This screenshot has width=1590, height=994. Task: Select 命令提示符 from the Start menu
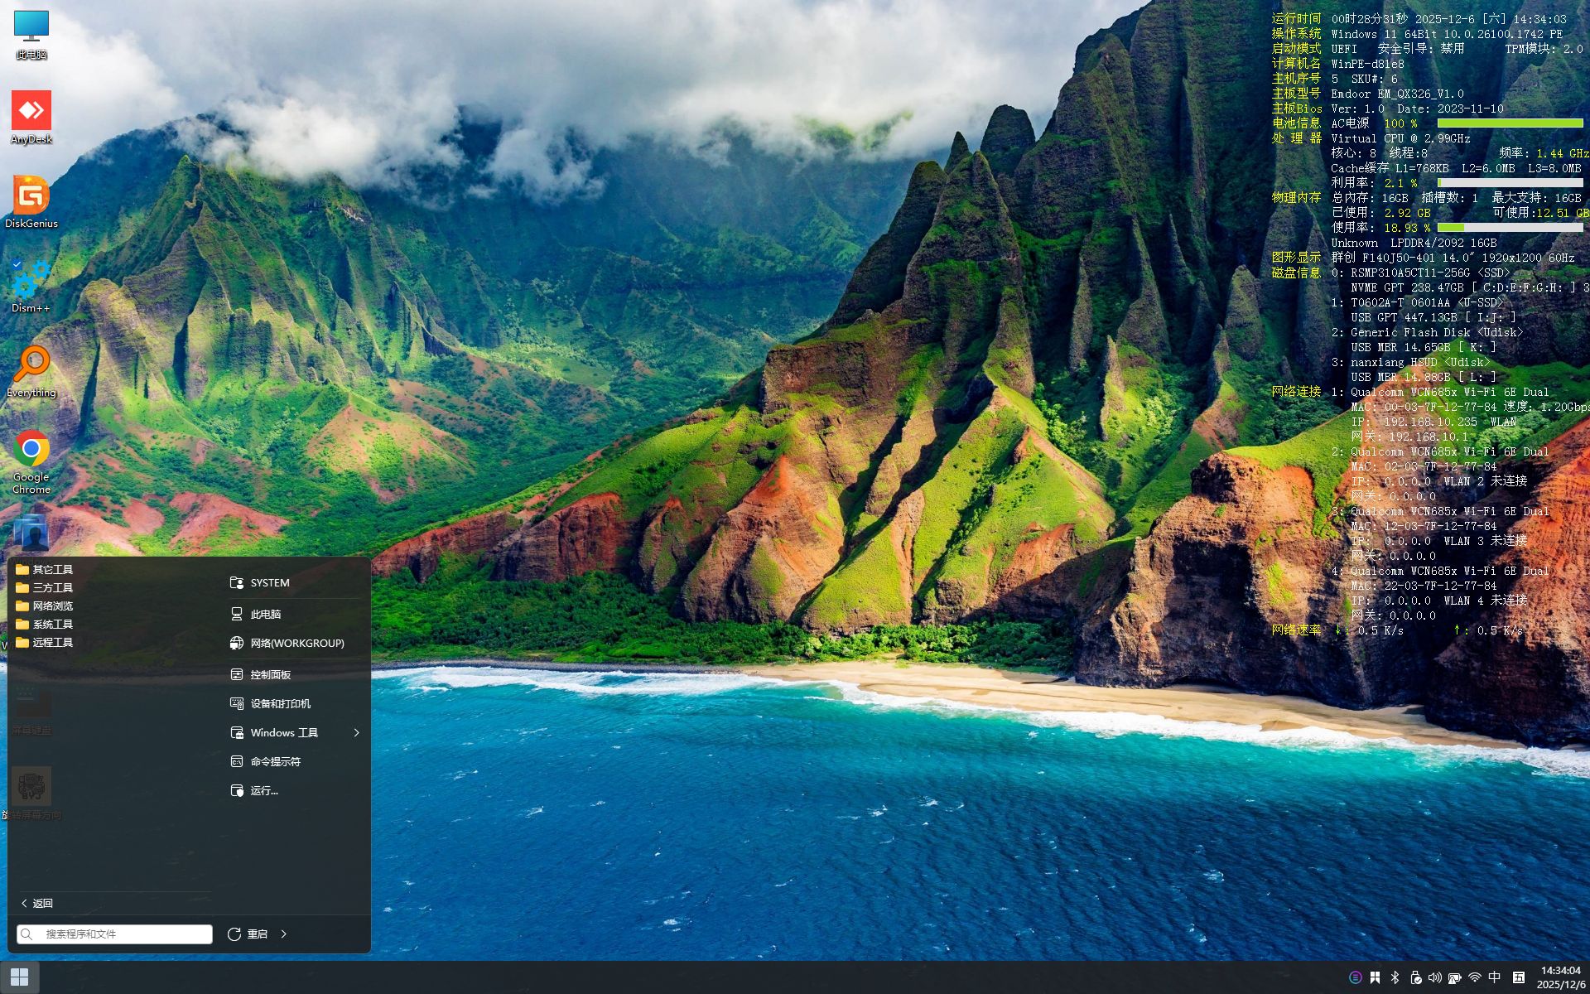[275, 762]
